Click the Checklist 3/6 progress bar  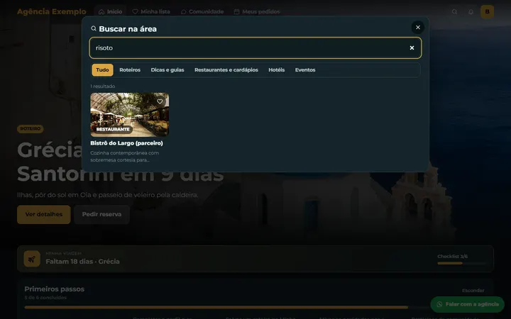click(x=462, y=263)
